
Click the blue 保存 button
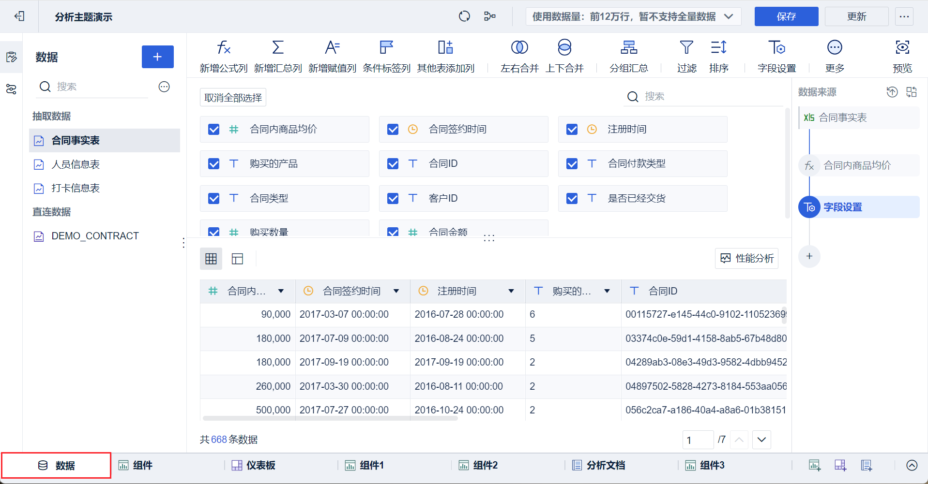coord(786,16)
